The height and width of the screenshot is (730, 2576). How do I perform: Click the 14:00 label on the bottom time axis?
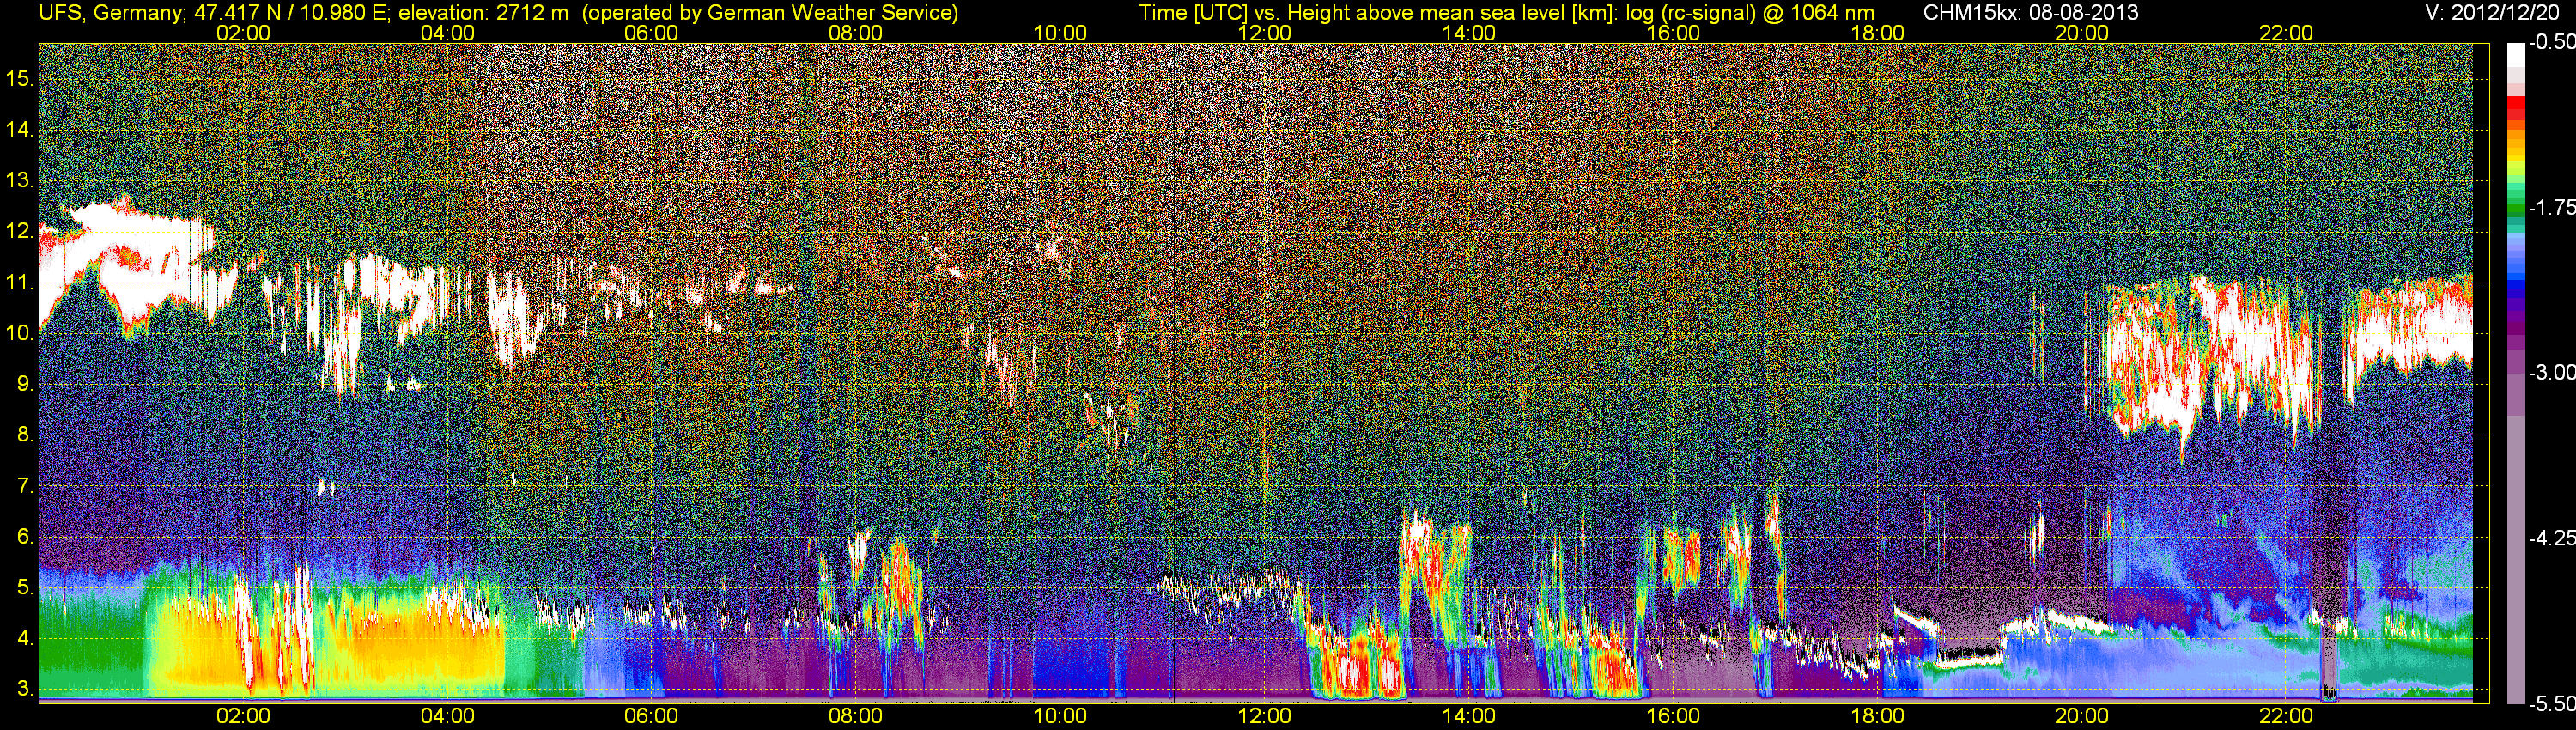[x=1469, y=716]
